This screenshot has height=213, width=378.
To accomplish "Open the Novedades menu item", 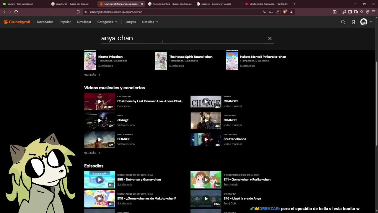I will pos(45,22).
